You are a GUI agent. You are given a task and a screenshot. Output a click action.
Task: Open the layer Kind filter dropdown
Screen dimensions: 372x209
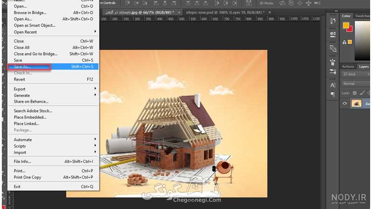click(356, 74)
